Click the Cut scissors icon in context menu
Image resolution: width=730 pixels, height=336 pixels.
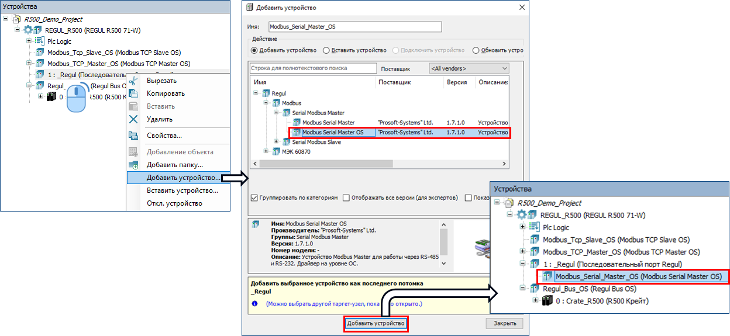(x=133, y=81)
